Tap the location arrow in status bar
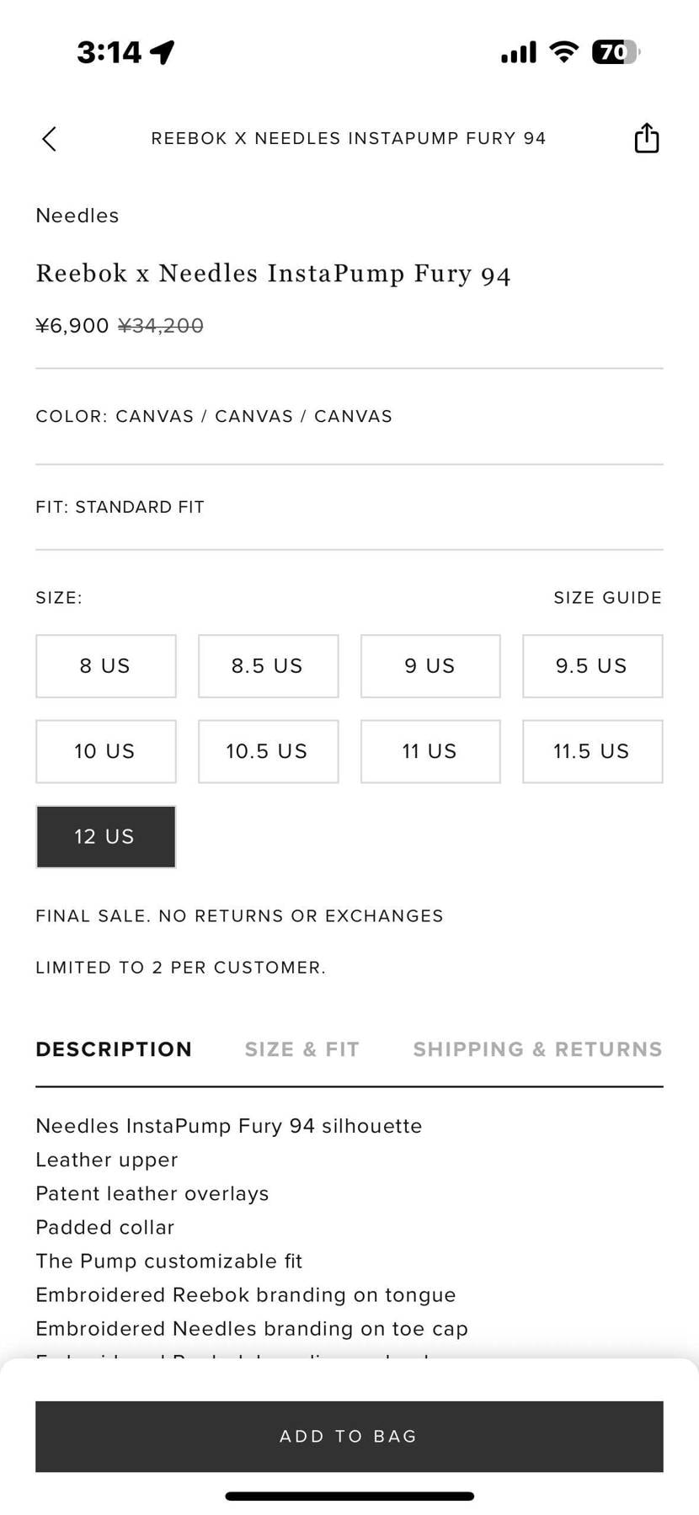Screen dimensions: 699x1515 pyautogui.click(x=162, y=52)
